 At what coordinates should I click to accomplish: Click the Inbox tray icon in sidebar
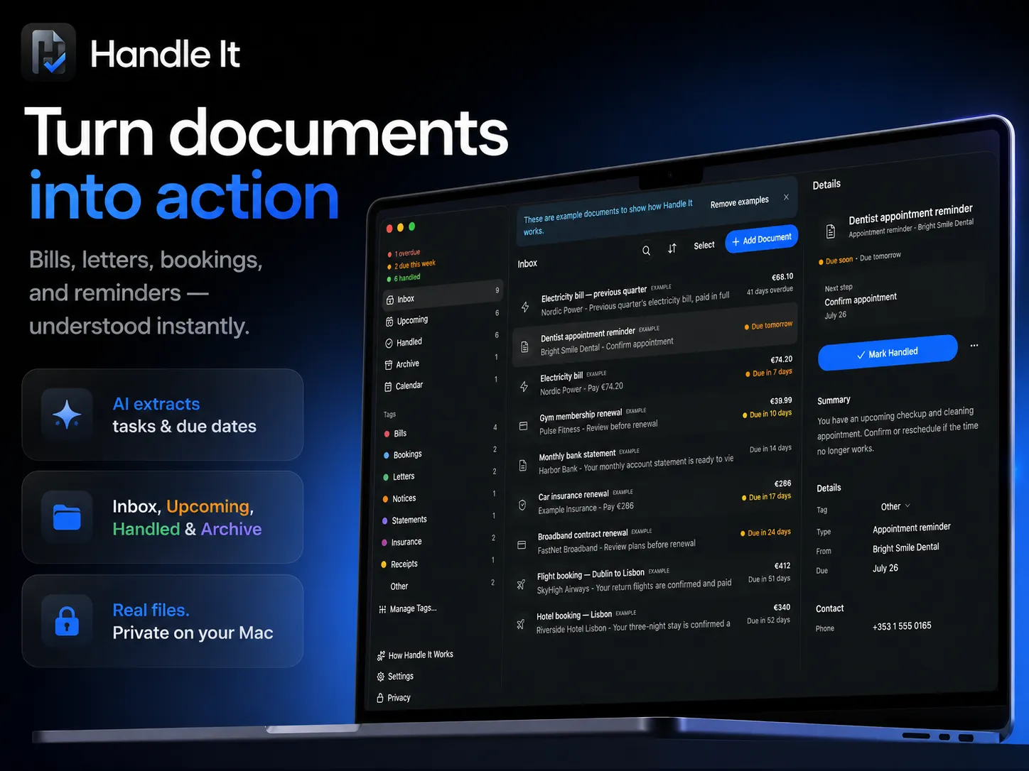(x=389, y=300)
